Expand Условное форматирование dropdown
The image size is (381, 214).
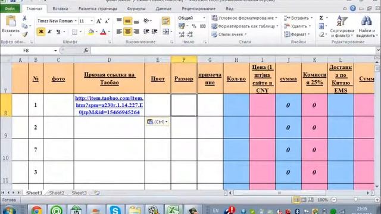pyautogui.click(x=276, y=18)
